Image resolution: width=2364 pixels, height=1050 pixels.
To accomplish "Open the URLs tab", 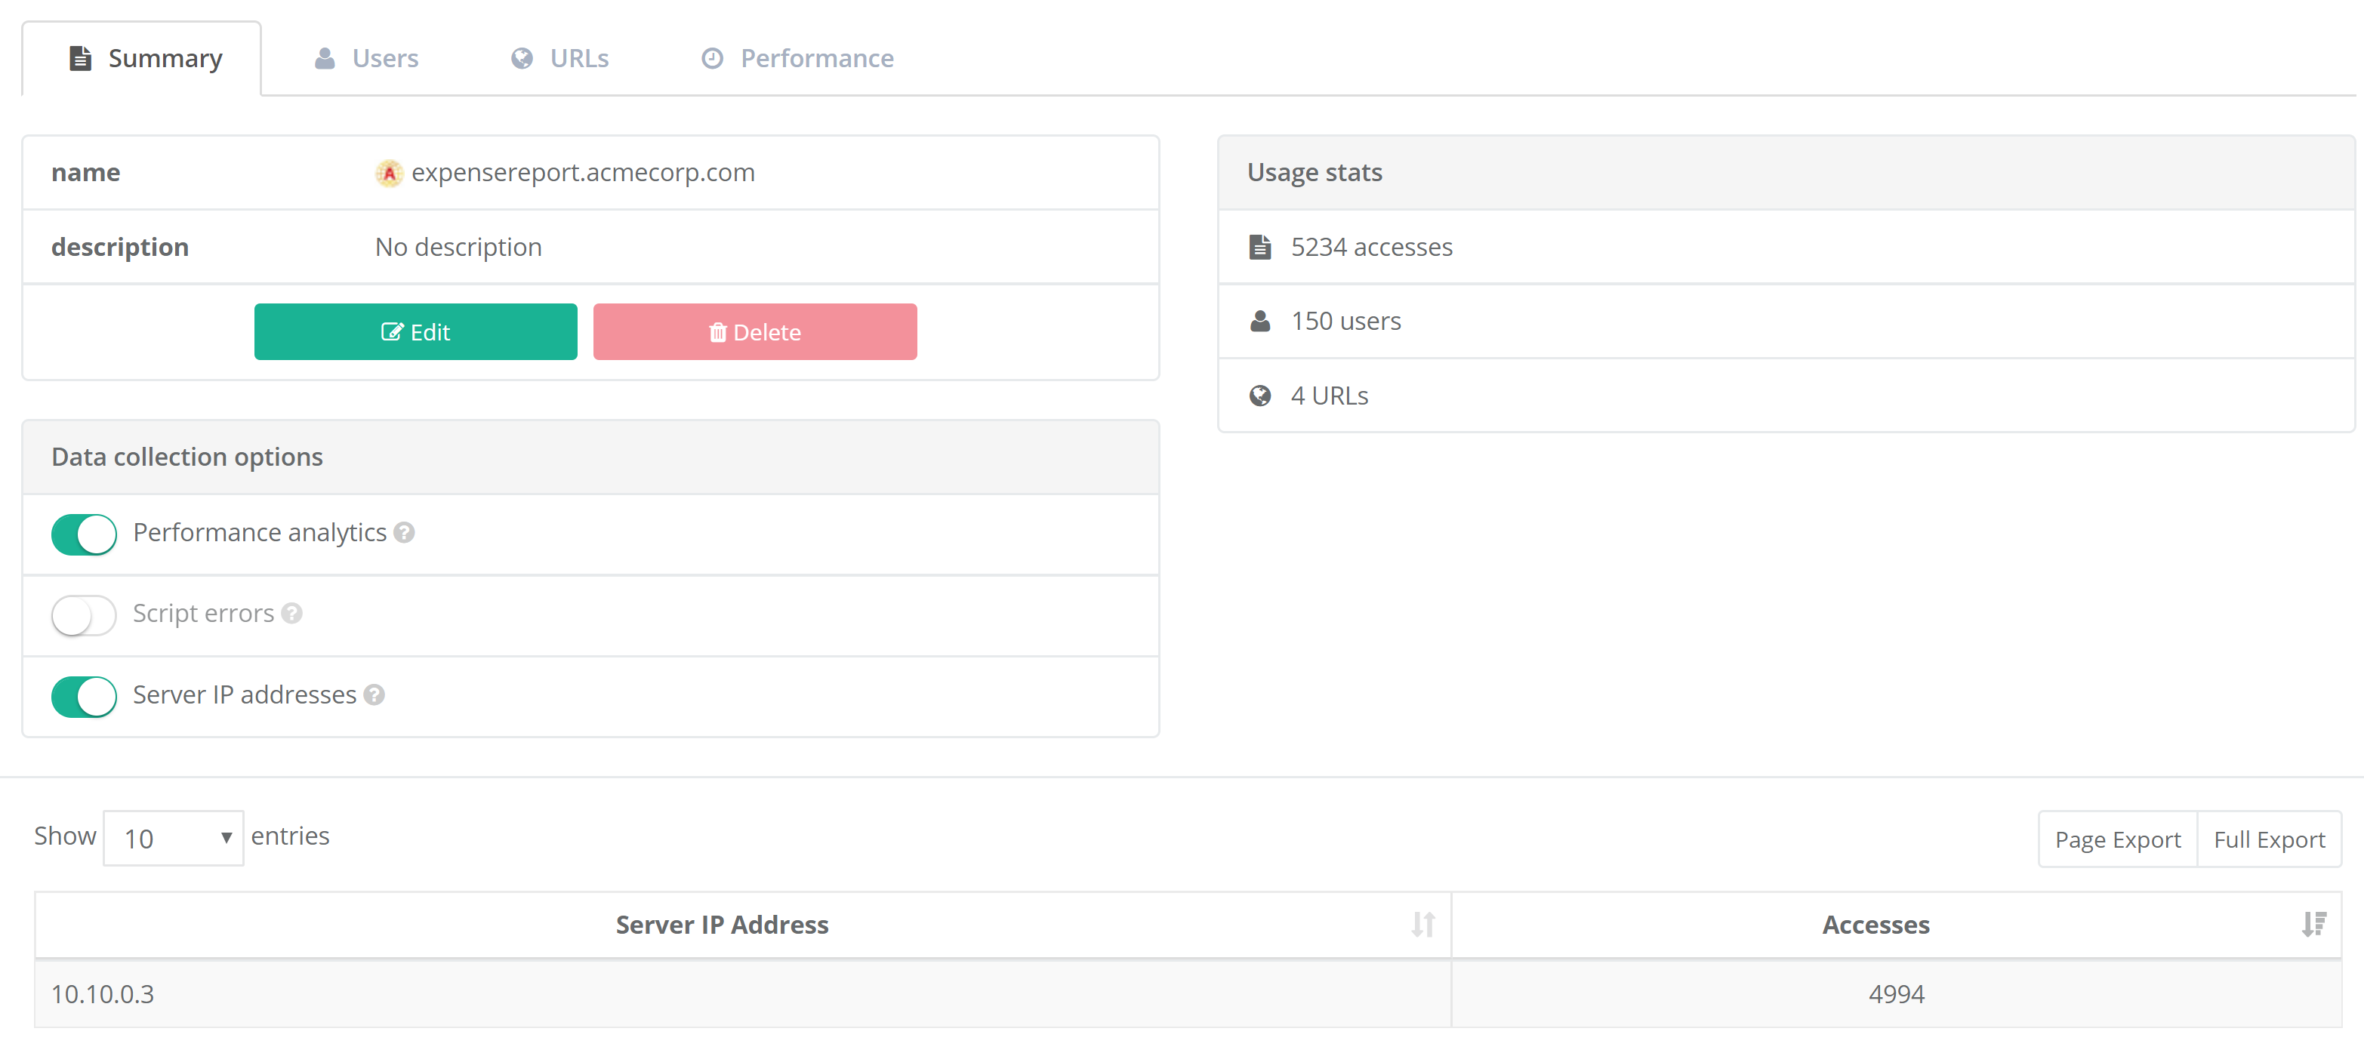I will point(559,59).
